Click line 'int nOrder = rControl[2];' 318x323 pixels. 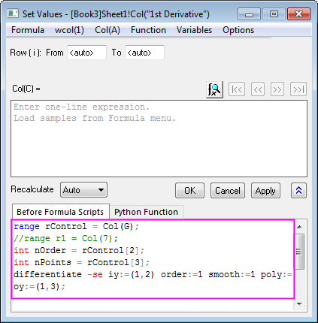point(79,251)
